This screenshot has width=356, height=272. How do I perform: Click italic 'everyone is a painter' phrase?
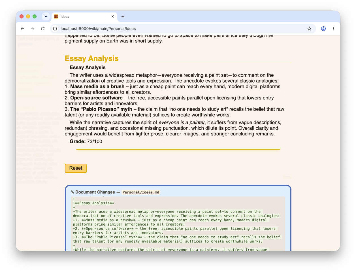click(x=182, y=122)
